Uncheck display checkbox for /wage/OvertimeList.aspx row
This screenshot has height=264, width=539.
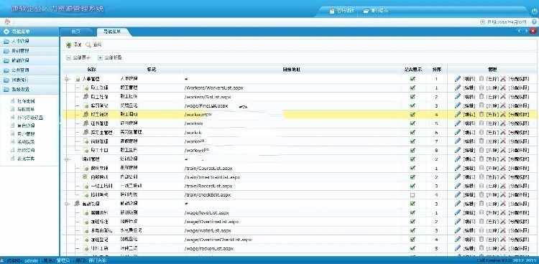413,222
